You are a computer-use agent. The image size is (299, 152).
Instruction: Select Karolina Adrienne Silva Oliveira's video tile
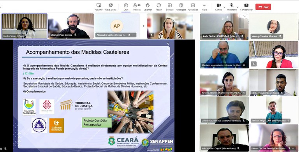(x=224, y=82)
